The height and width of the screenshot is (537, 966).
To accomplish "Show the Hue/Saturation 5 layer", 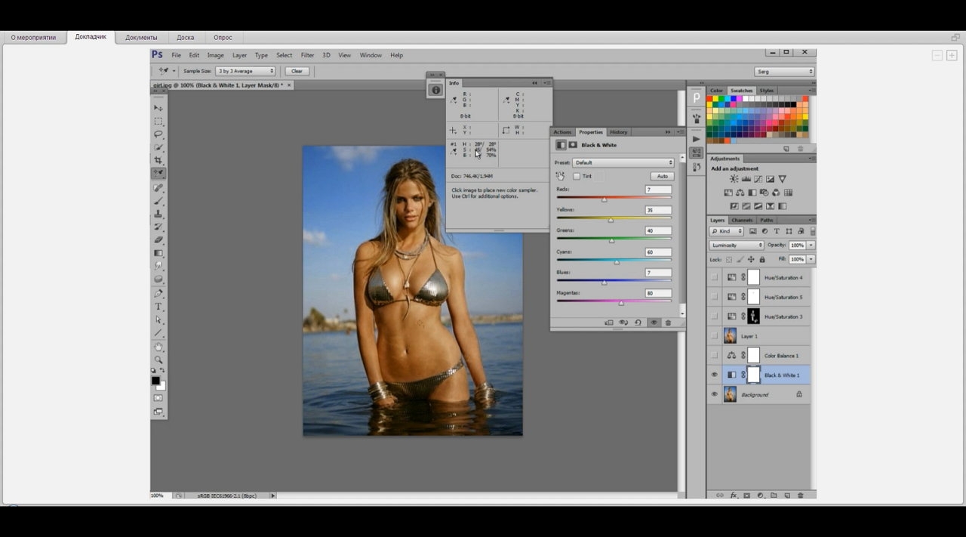I will point(715,297).
